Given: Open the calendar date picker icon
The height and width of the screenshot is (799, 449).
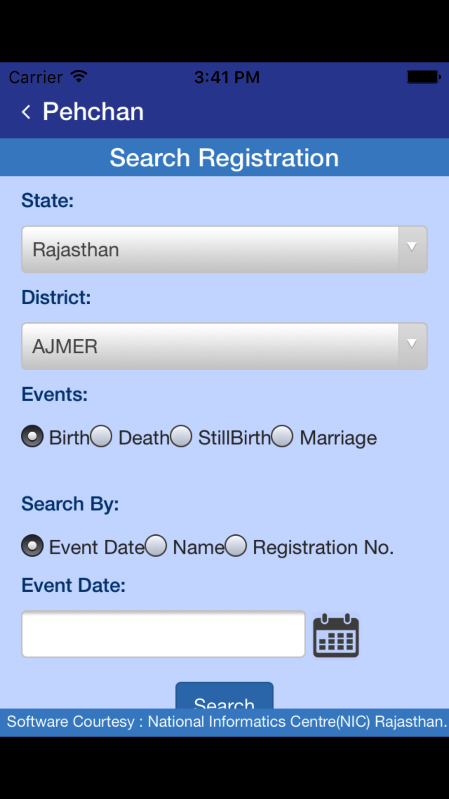Looking at the screenshot, I should (x=336, y=635).
